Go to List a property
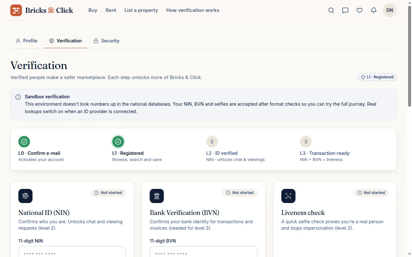The image size is (412, 257). click(x=141, y=10)
